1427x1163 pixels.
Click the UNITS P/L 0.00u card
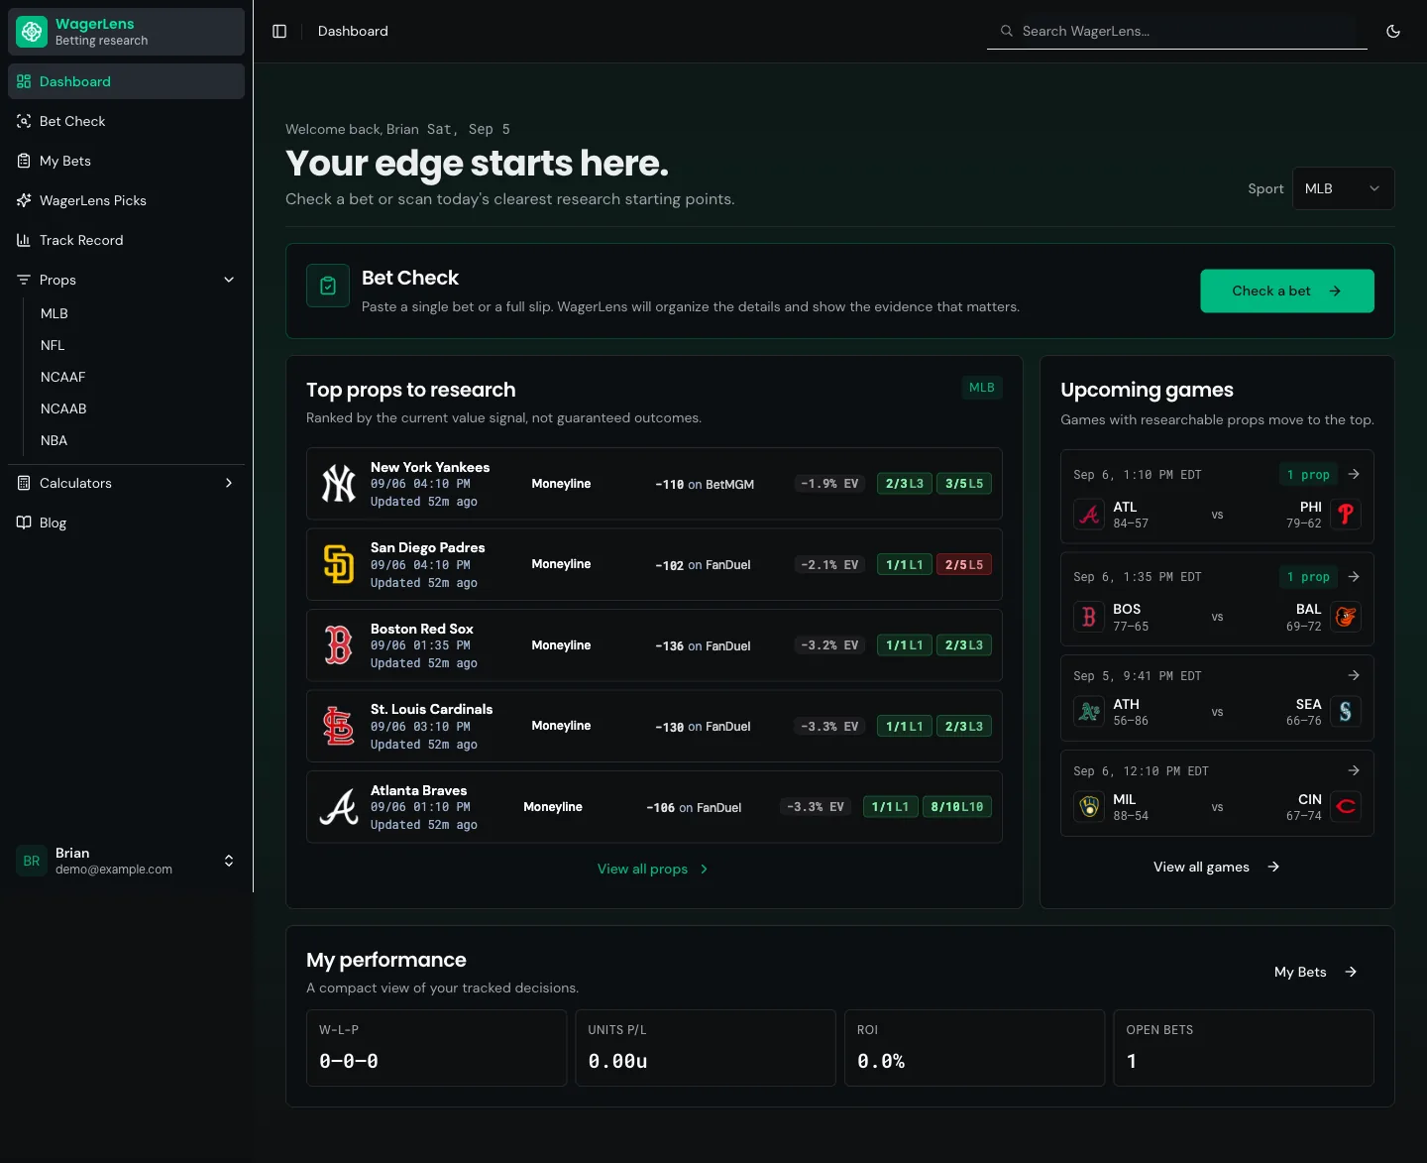point(706,1048)
